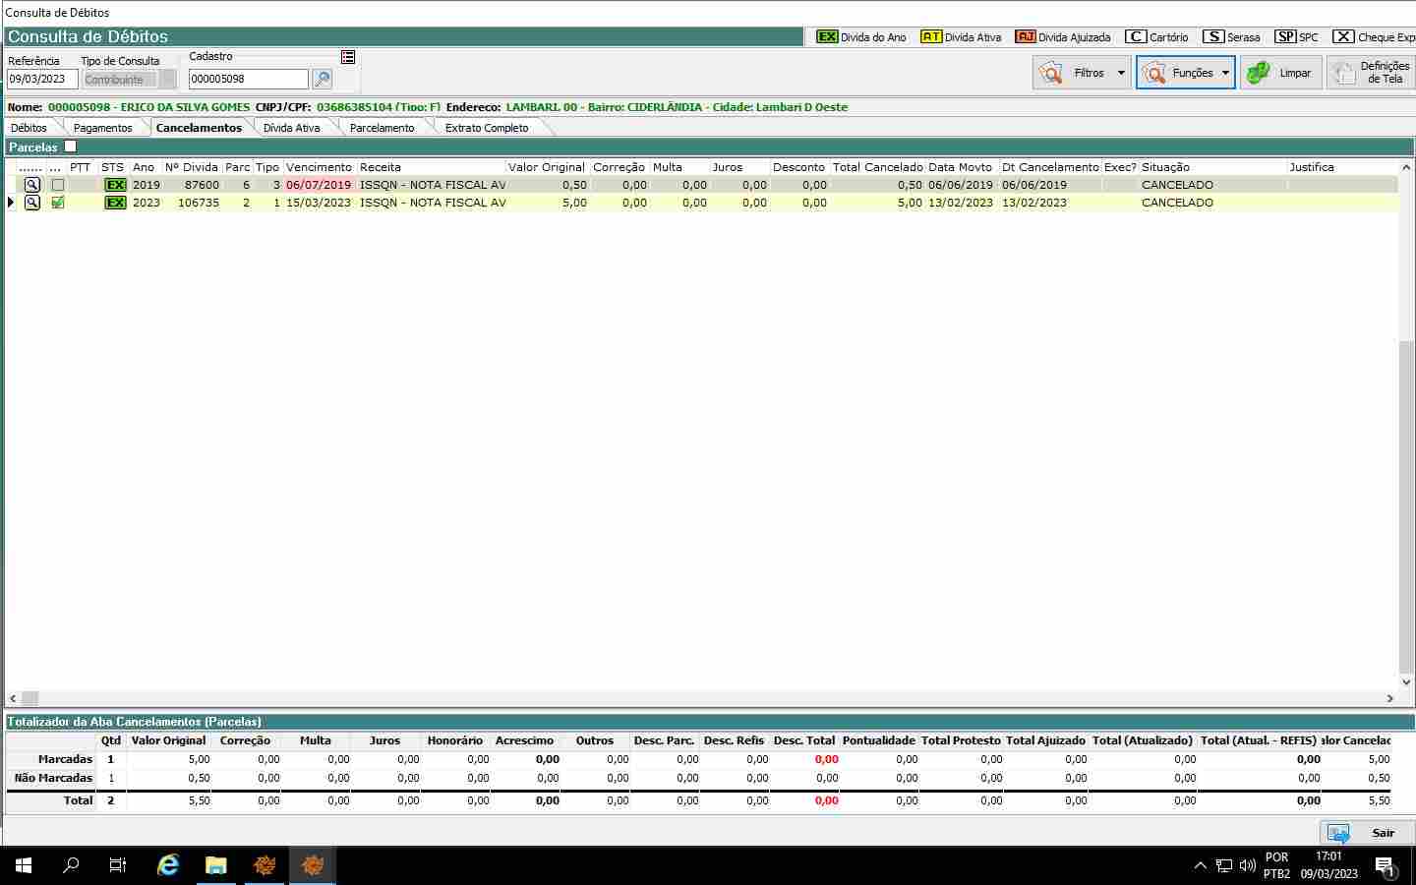The width and height of the screenshot is (1416, 885).
Task: Click the magnifier icon beside Cadastro field
Action: click(x=322, y=79)
